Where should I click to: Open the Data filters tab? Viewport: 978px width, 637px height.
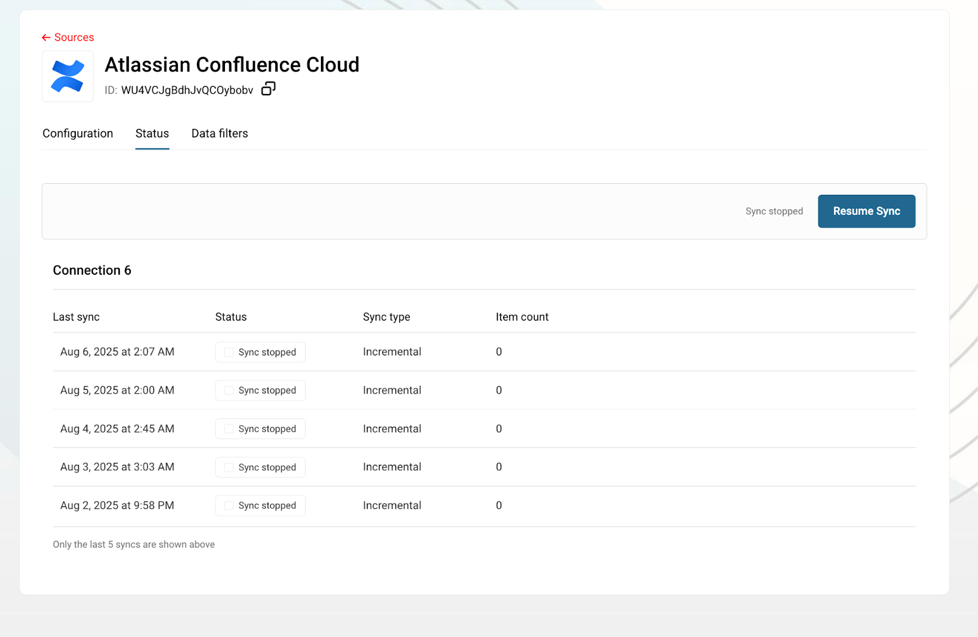click(219, 134)
